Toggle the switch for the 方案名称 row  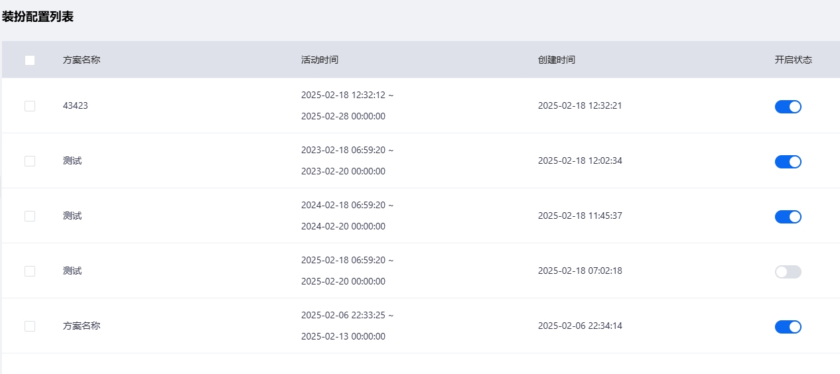coord(788,327)
